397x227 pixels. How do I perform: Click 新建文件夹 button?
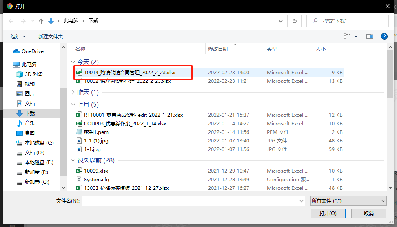[x=50, y=37]
